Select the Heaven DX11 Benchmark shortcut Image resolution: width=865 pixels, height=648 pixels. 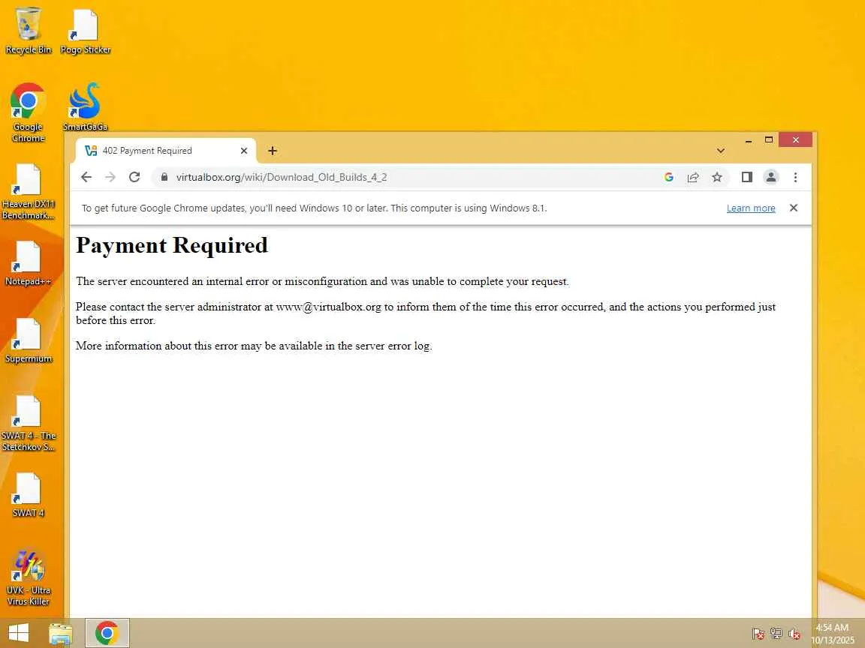(x=28, y=190)
